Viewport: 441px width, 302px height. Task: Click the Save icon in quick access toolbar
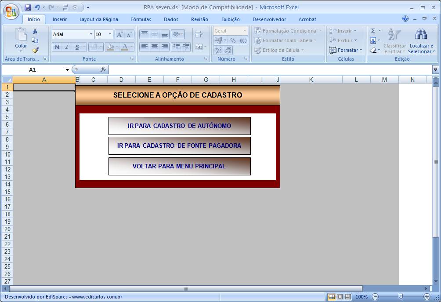(28, 7)
